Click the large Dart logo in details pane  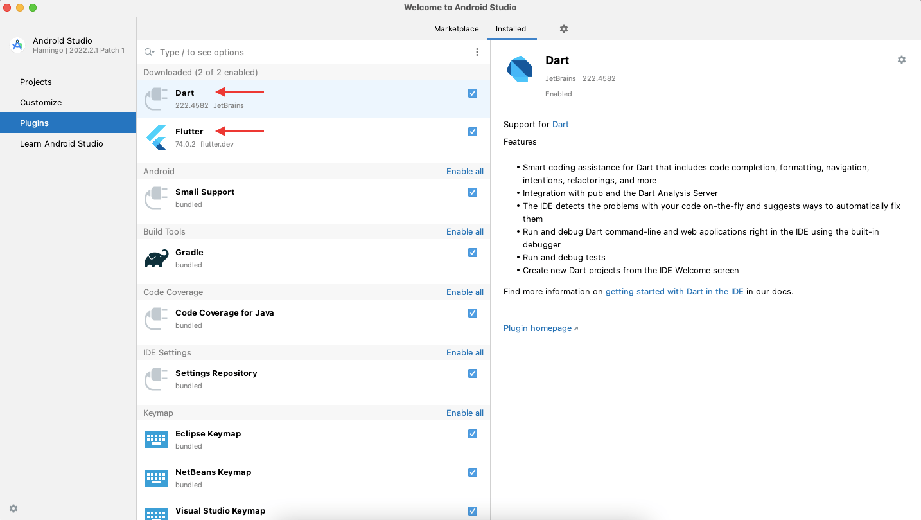click(520, 69)
